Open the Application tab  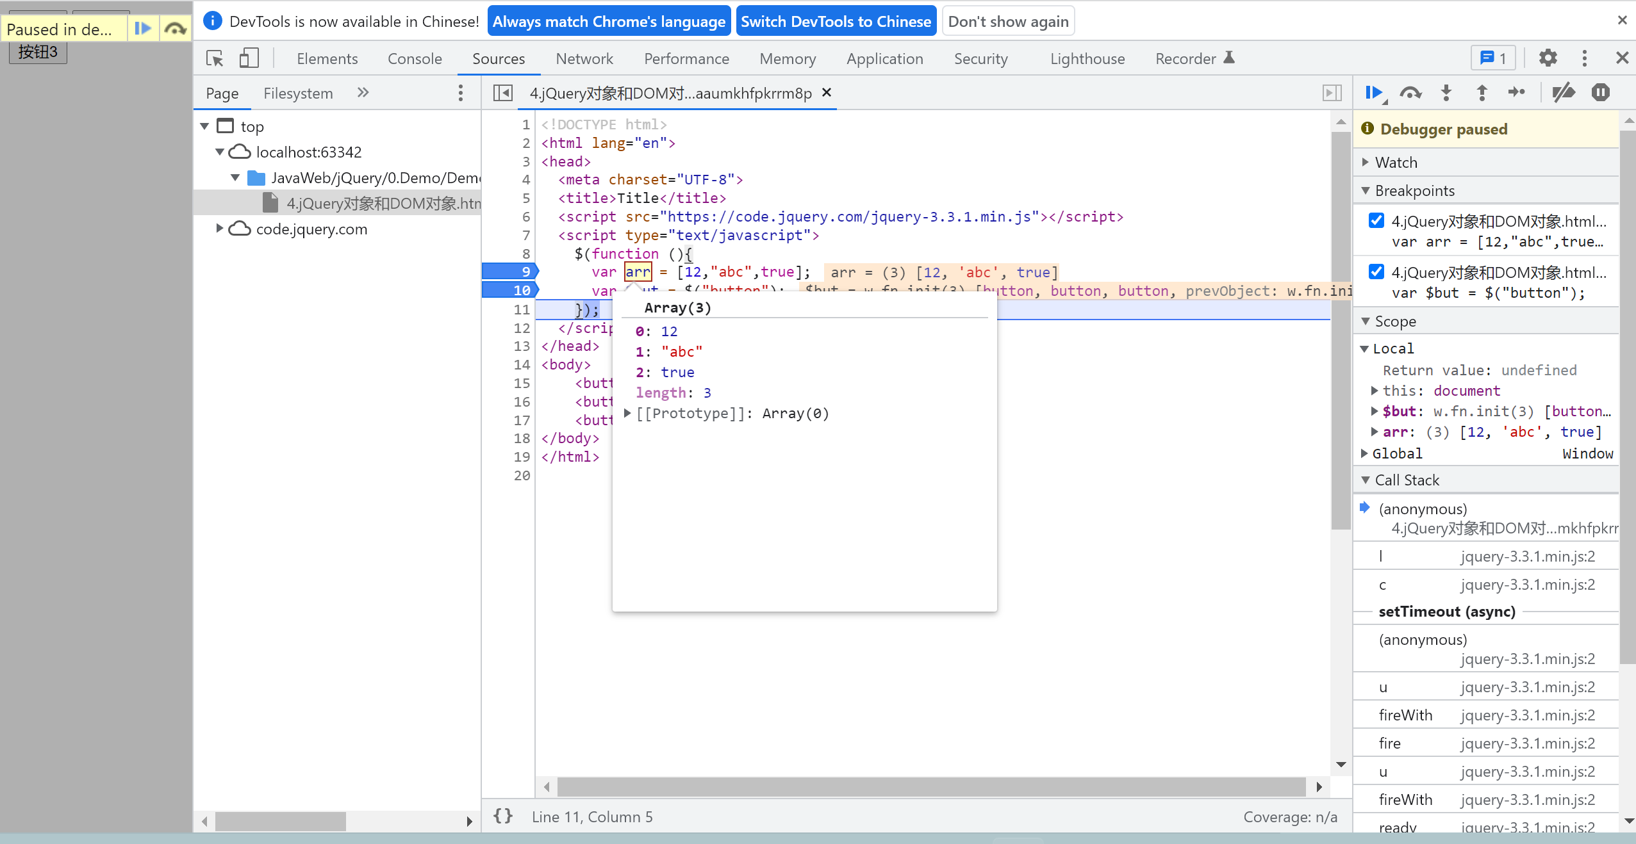pyautogui.click(x=884, y=59)
